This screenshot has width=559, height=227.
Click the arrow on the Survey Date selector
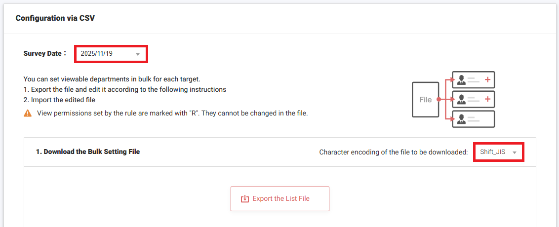click(138, 54)
